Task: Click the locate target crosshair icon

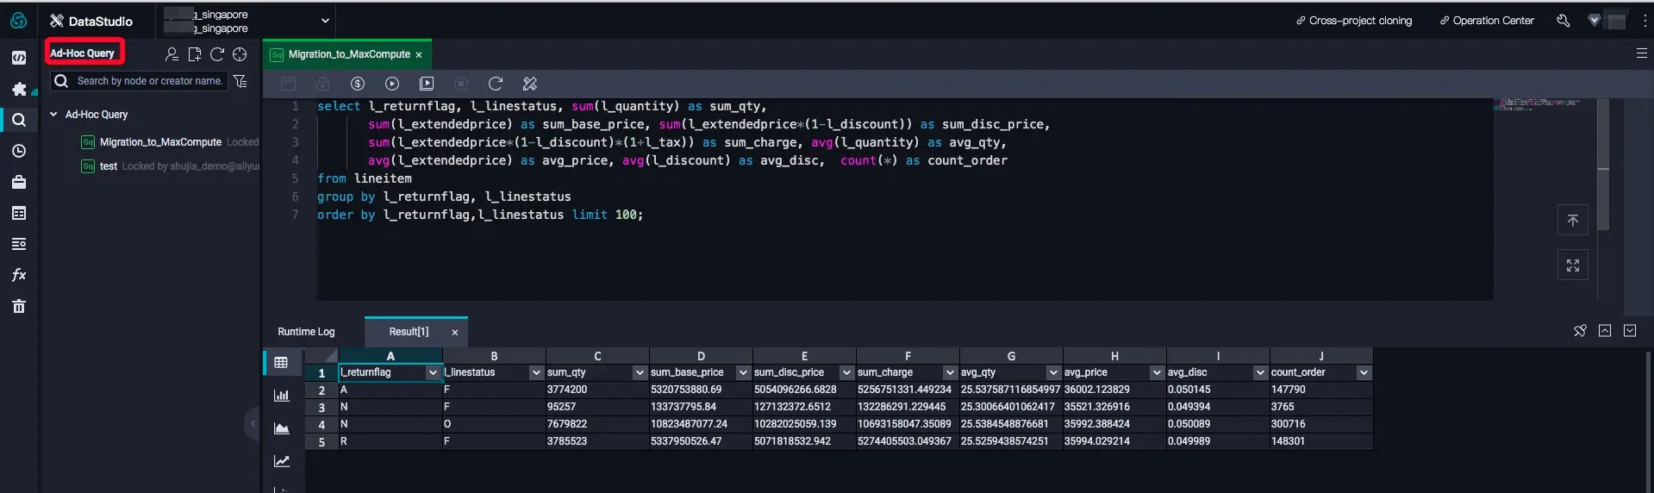Action: [240, 54]
